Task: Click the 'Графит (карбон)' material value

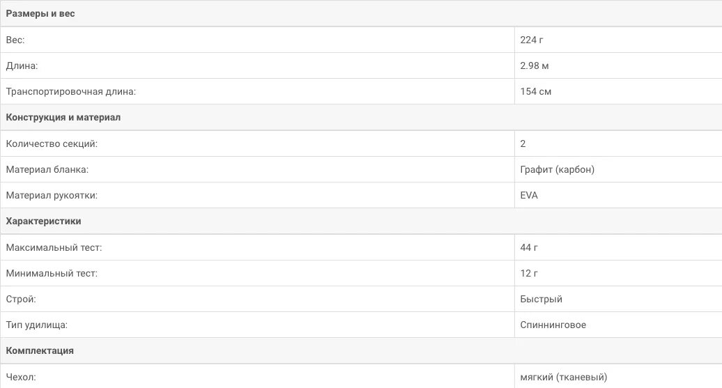Action: coord(557,169)
